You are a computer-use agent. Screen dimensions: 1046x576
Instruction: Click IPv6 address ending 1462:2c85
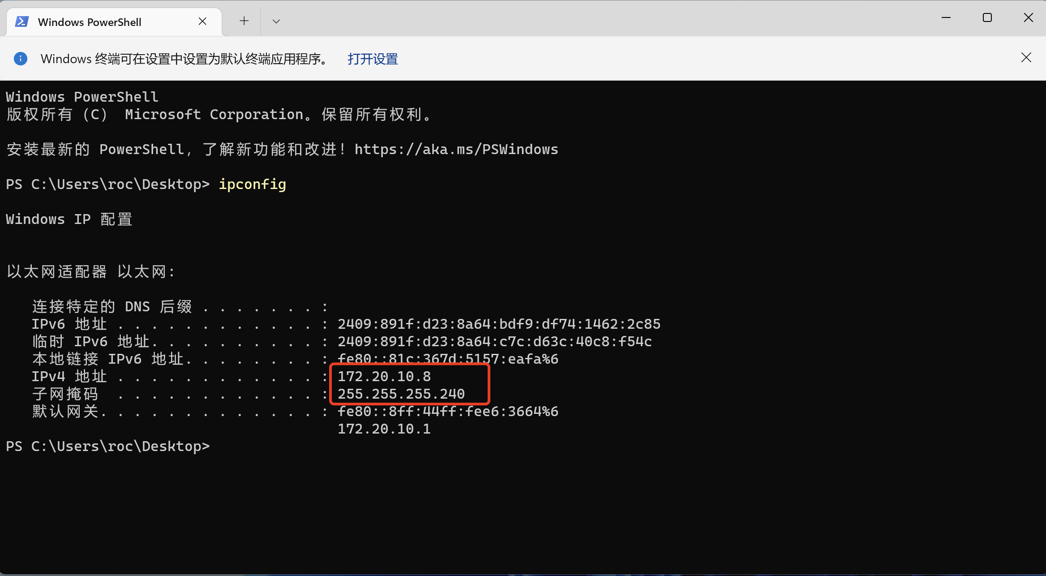tap(499, 324)
